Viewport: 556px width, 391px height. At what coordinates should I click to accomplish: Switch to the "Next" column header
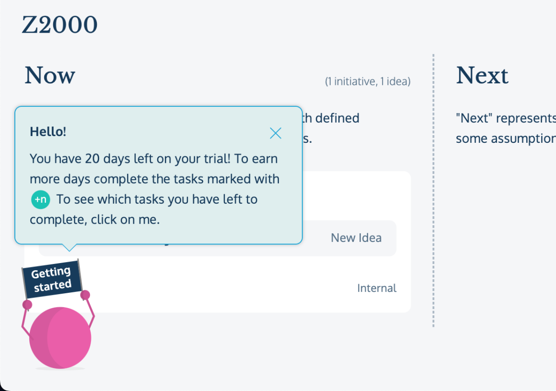click(482, 75)
